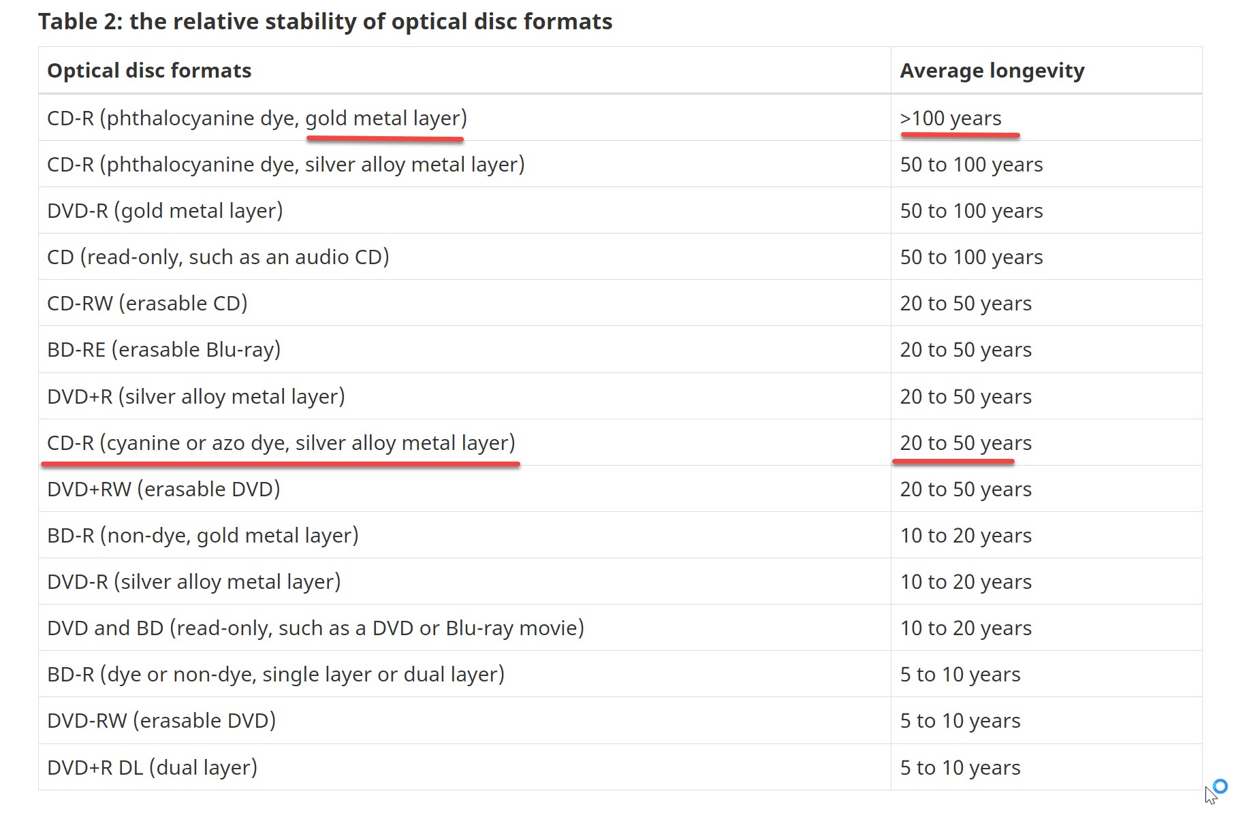
Task: Select the CD-R phthalocyanine silver alloy cell
Action: pos(285,165)
